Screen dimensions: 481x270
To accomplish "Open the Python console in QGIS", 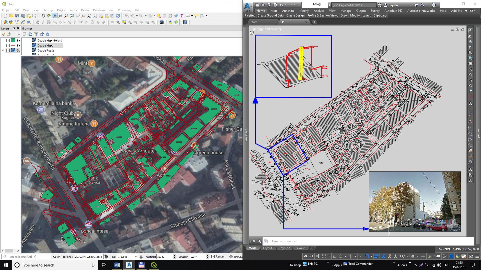I will tap(170, 22).
